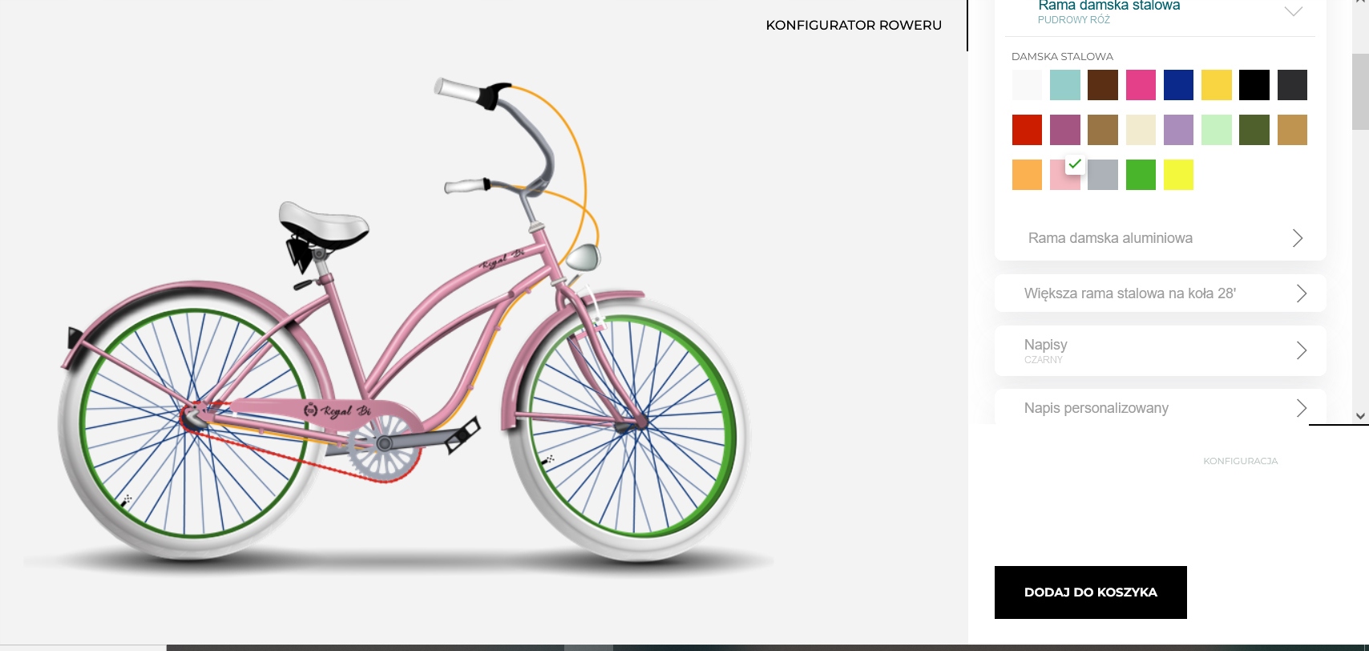
Task: Add bike to cart with Dodaj do koszyka
Action: click(1090, 592)
